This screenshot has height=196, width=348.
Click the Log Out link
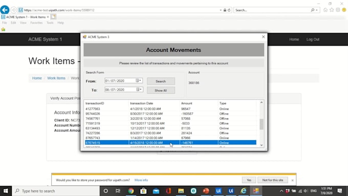[313, 39]
